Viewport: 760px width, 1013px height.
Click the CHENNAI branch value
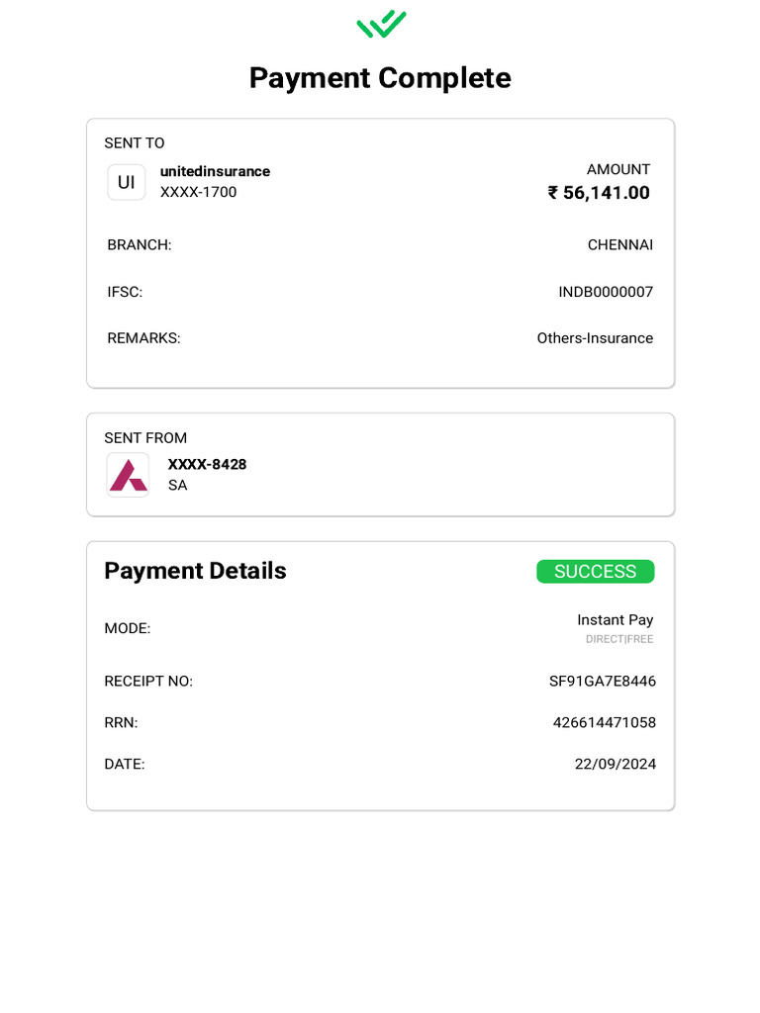coord(620,244)
